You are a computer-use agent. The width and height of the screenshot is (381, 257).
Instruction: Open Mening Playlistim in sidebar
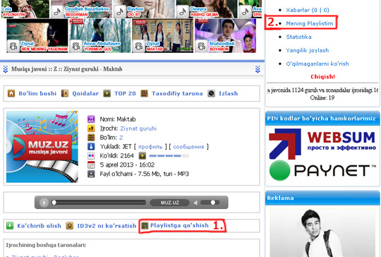point(310,23)
